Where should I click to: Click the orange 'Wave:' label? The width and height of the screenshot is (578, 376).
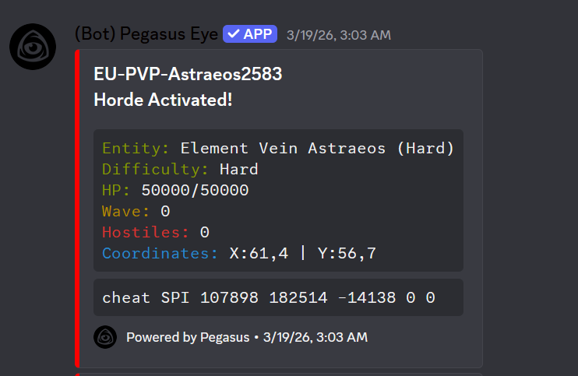(x=126, y=211)
